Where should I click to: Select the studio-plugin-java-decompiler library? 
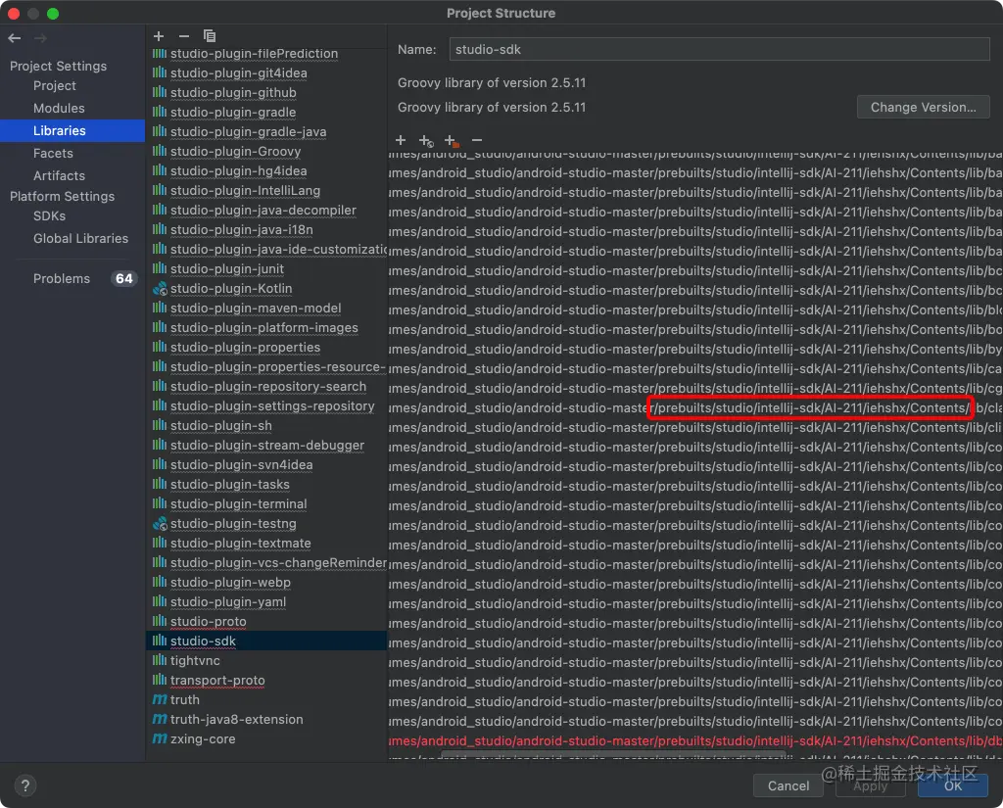(x=263, y=210)
